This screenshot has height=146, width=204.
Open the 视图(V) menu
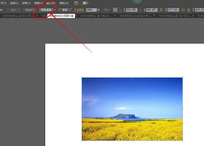(38, 3)
